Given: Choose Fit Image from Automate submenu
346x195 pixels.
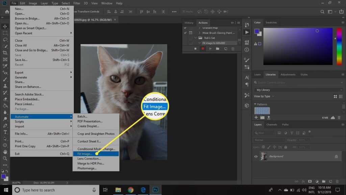Looking at the screenshot, I should 84,154.
